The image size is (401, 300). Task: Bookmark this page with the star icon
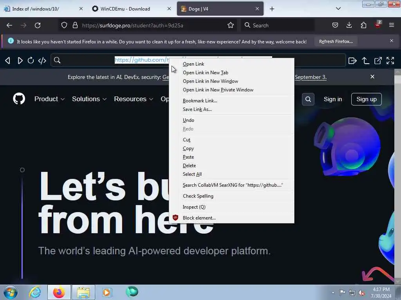click(231, 25)
